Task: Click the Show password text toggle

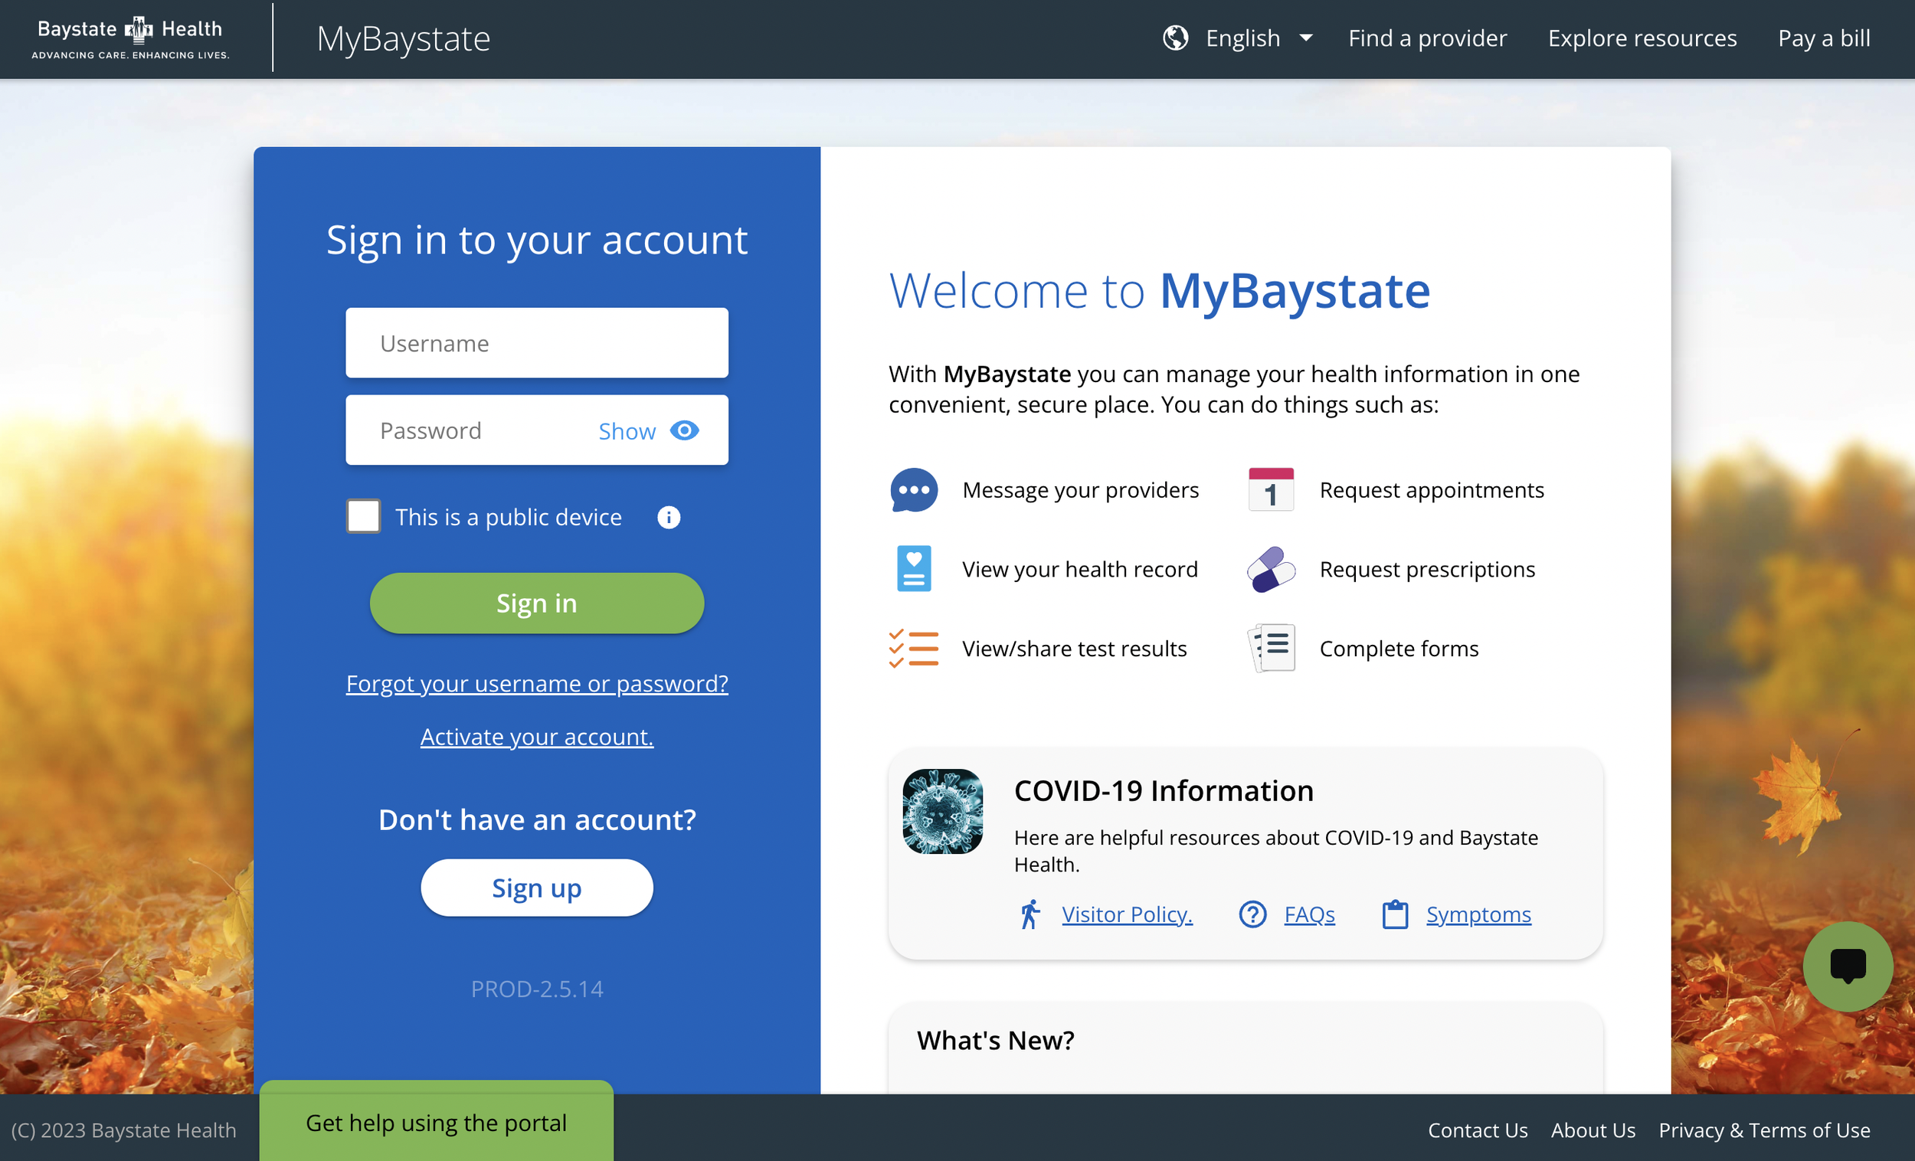Action: tap(627, 431)
